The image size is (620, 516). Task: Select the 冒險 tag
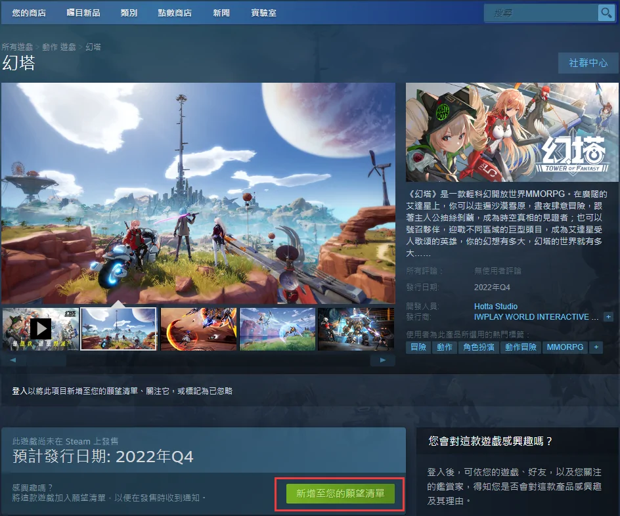click(418, 347)
